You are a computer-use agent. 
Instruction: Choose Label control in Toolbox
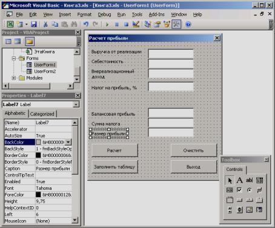point(239,180)
